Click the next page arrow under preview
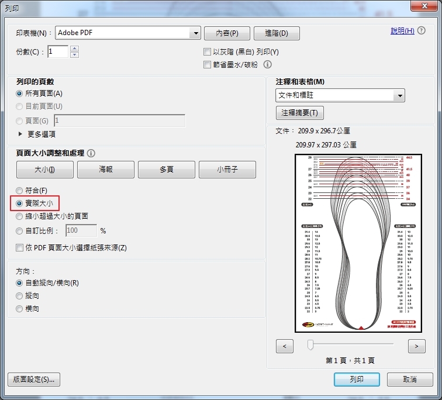Screen dimensions: 442x400 (x=416, y=346)
